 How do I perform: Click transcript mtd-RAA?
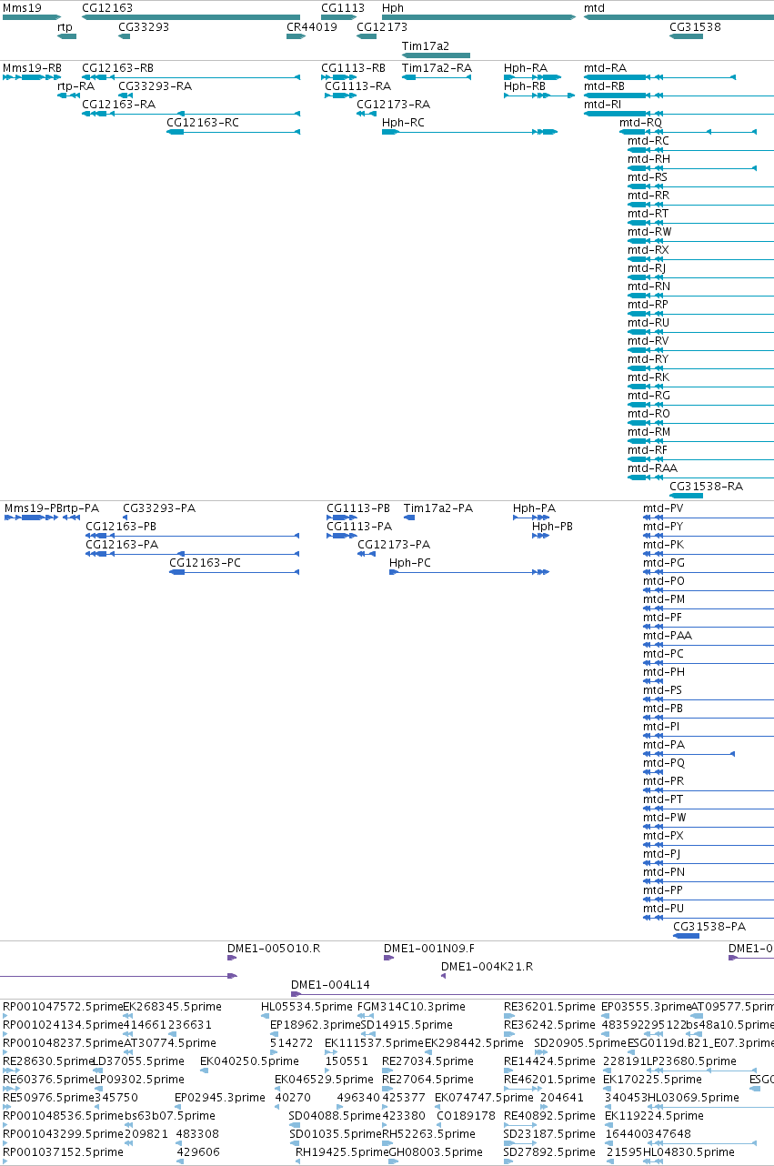coord(700,477)
